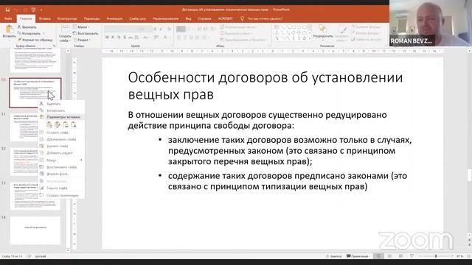Select slide 14 thumbnail
The width and height of the screenshot is (472, 265).
coord(35,230)
